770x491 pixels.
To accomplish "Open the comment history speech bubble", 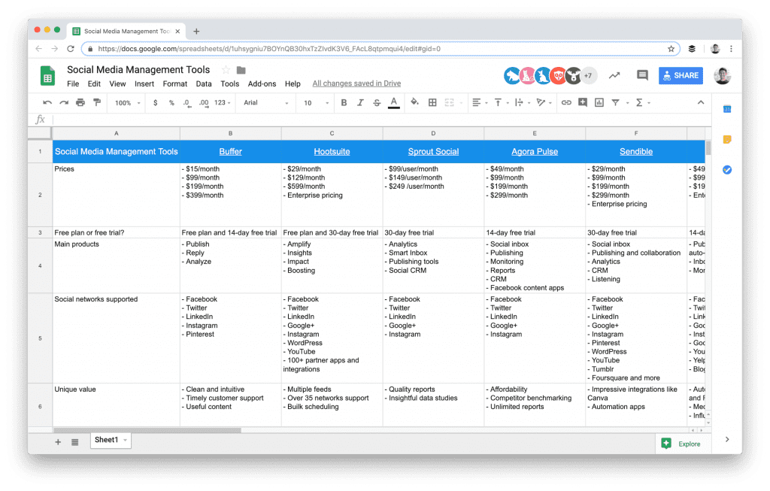I will 642,75.
